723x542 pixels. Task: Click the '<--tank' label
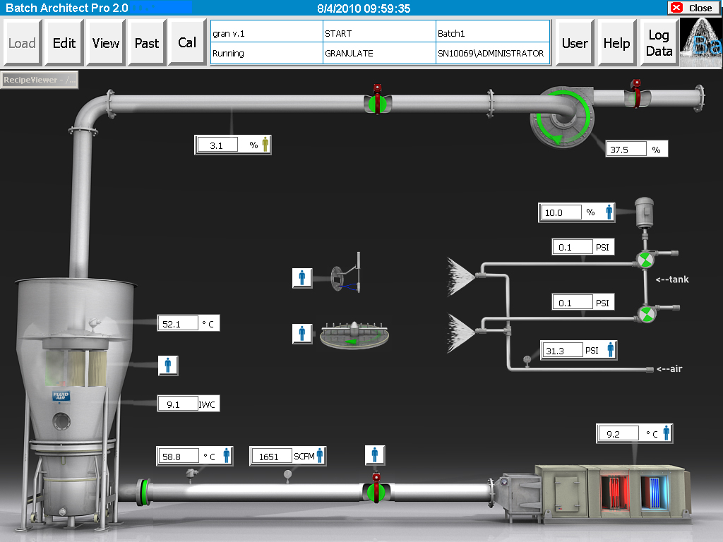coord(672,279)
